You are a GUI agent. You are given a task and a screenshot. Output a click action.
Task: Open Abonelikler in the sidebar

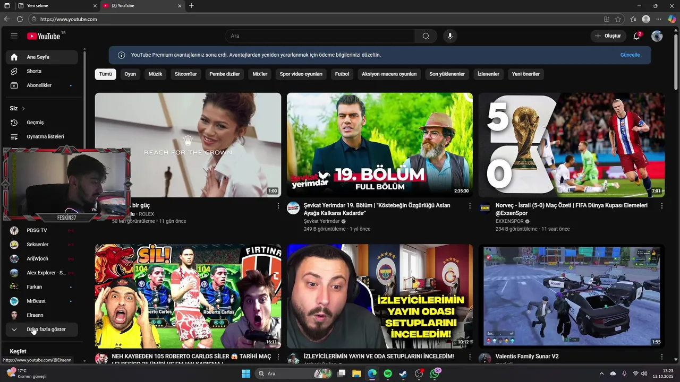42,85
